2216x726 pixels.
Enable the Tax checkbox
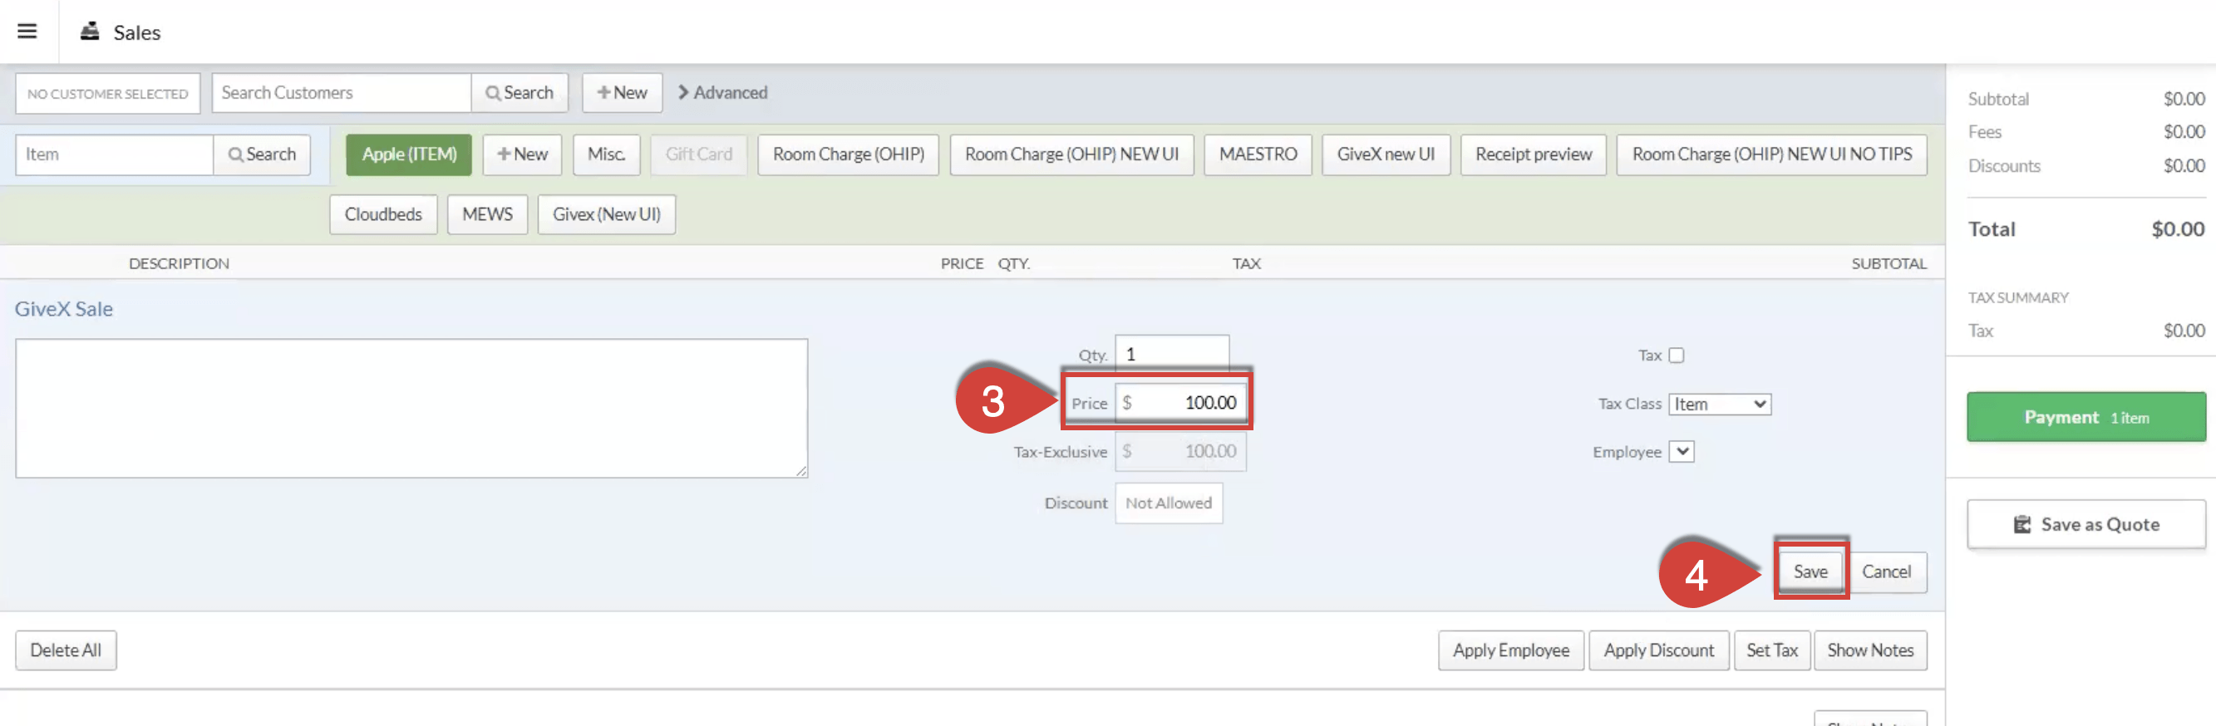point(1676,355)
